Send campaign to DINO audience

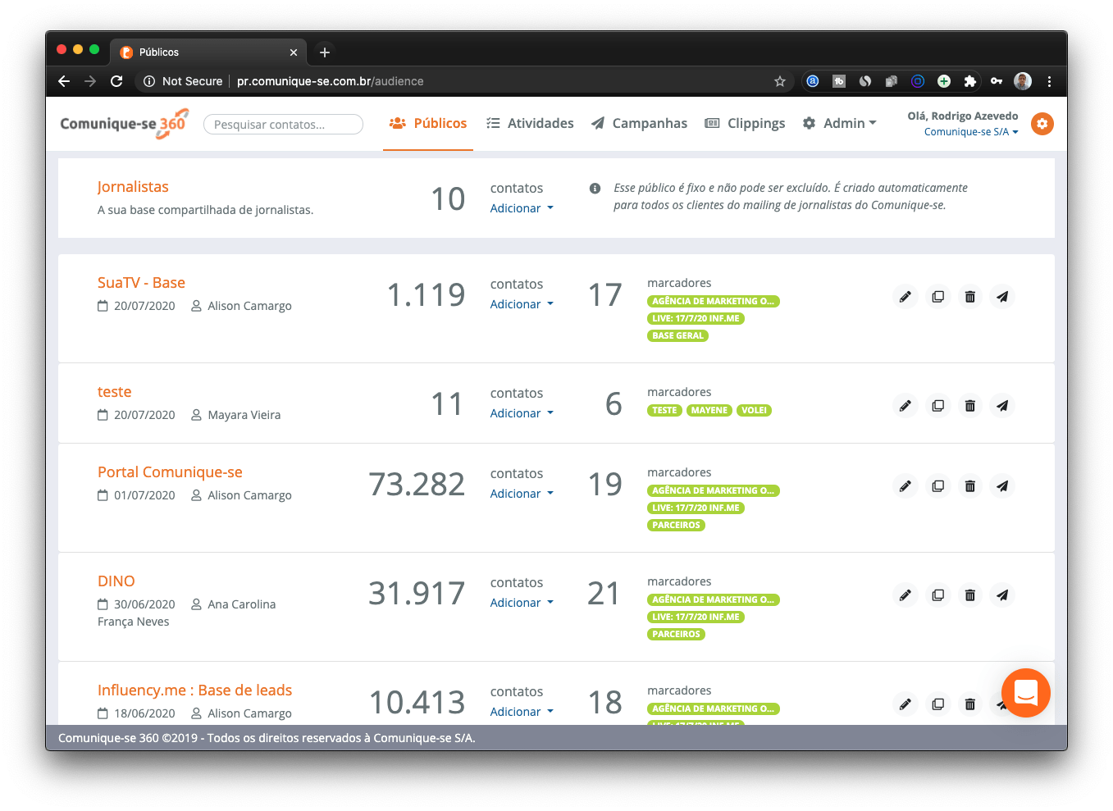pyautogui.click(x=1002, y=595)
